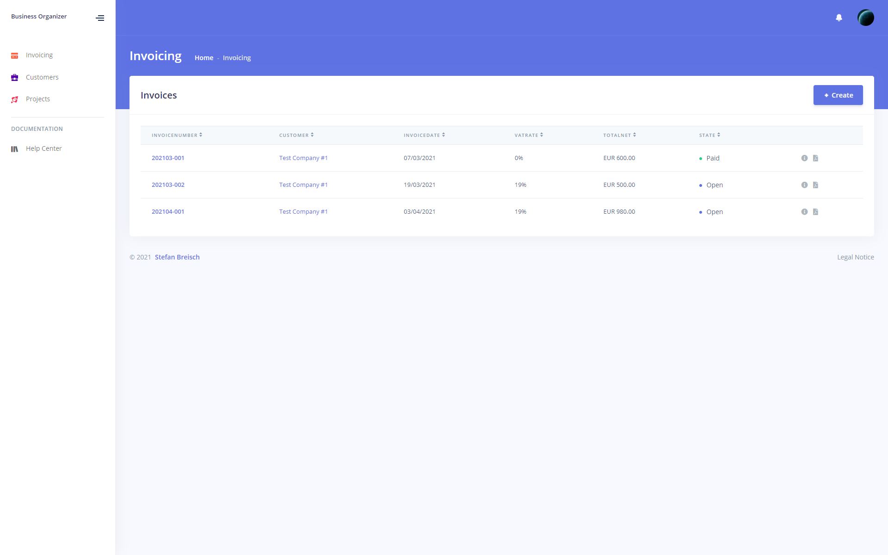Sort table by State column
Screen dimensions: 888x555
pos(709,135)
